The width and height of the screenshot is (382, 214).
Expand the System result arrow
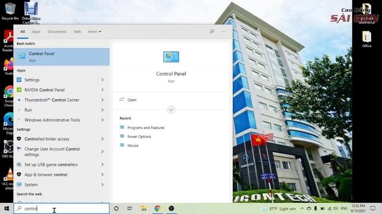103,184
